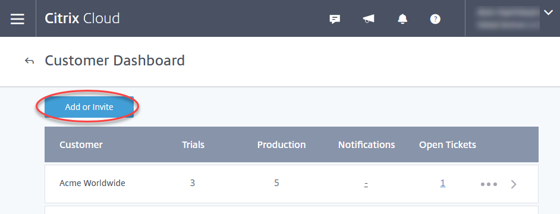The width and height of the screenshot is (560, 214).
Task: Go back using the return arrow icon
Action: [x=29, y=61]
